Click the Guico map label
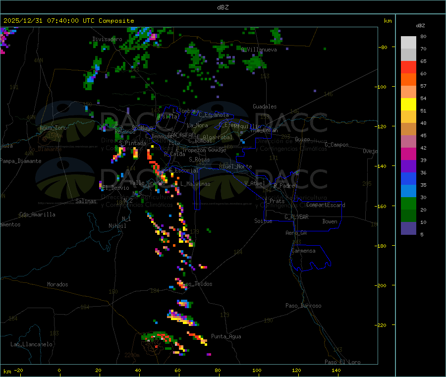The width and height of the screenshot is (446, 377). (302, 139)
